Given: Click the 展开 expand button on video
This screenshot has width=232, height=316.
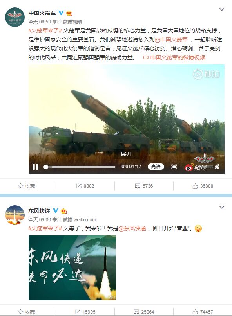Looking at the screenshot, I should [x=126, y=154].
